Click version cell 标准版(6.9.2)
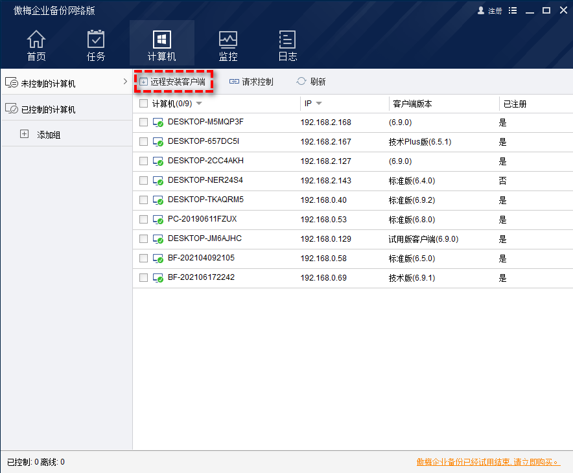 click(412, 200)
